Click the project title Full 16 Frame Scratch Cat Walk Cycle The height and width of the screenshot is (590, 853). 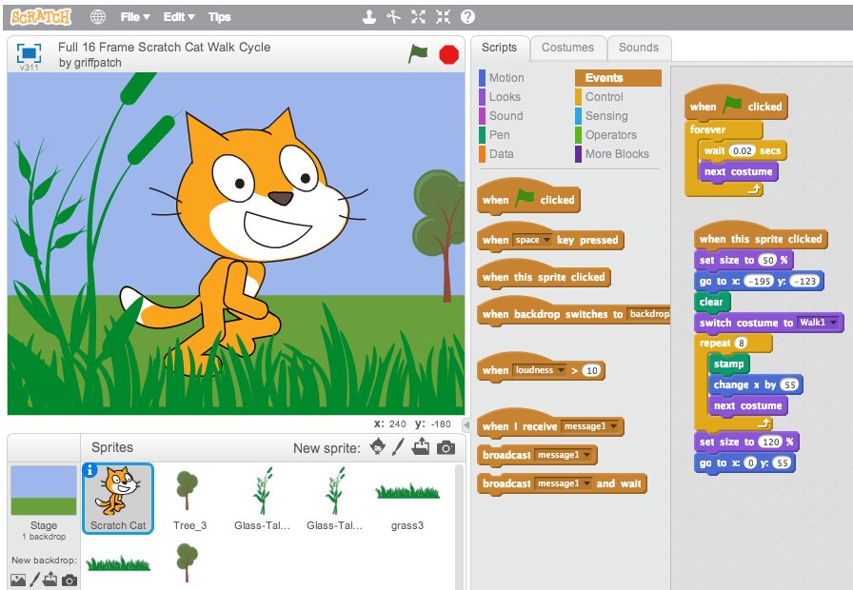click(x=165, y=47)
